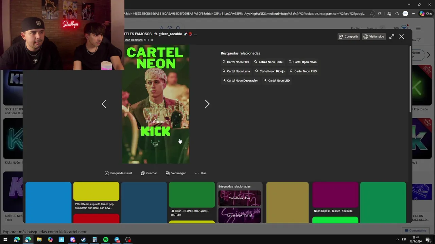Open Discord from the taskbar
The width and height of the screenshot is (435, 244).
[x=72, y=240]
